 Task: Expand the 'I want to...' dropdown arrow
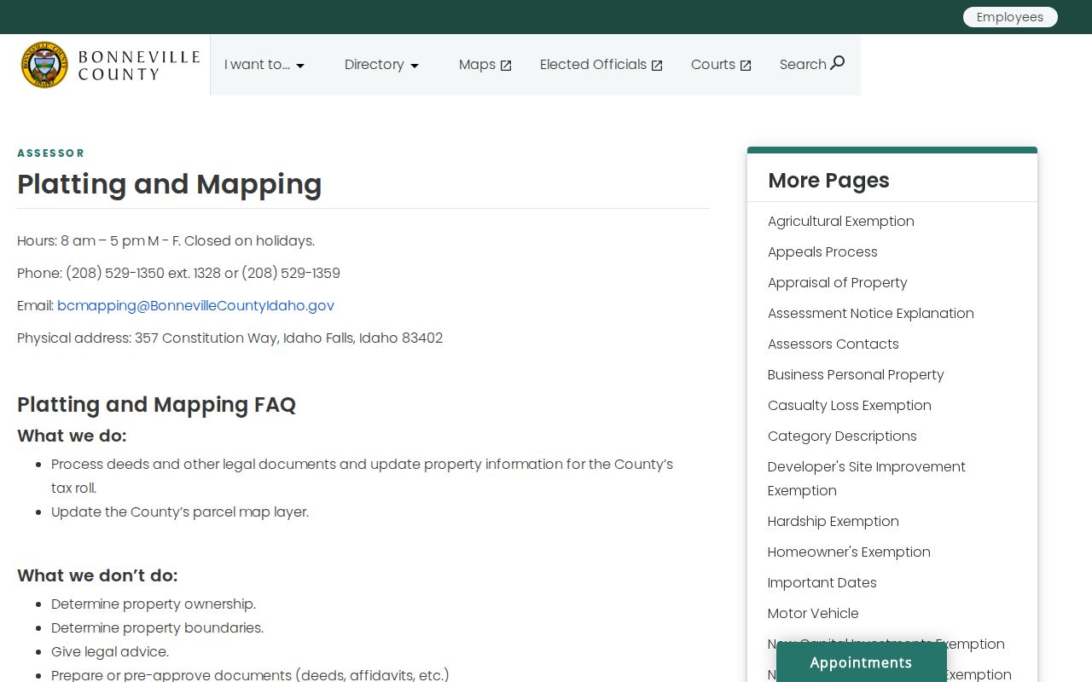pos(300,66)
